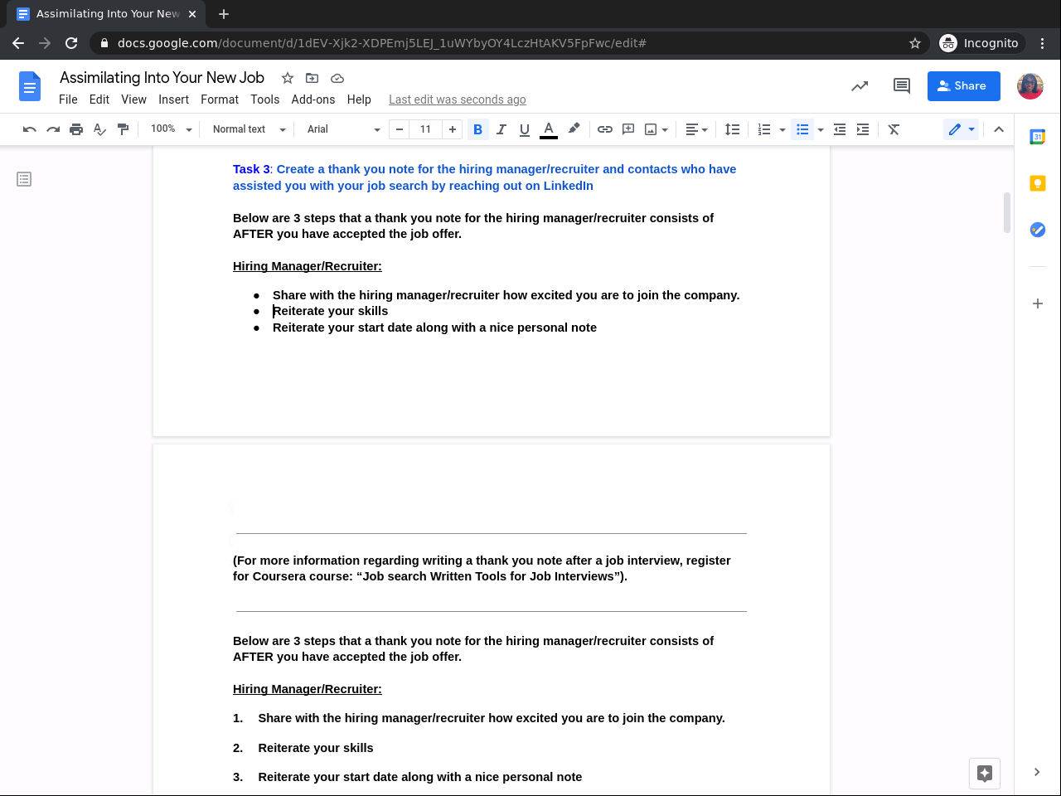Click the Undo arrow icon
Image resolution: width=1061 pixels, height=796 pixels.
30,129
